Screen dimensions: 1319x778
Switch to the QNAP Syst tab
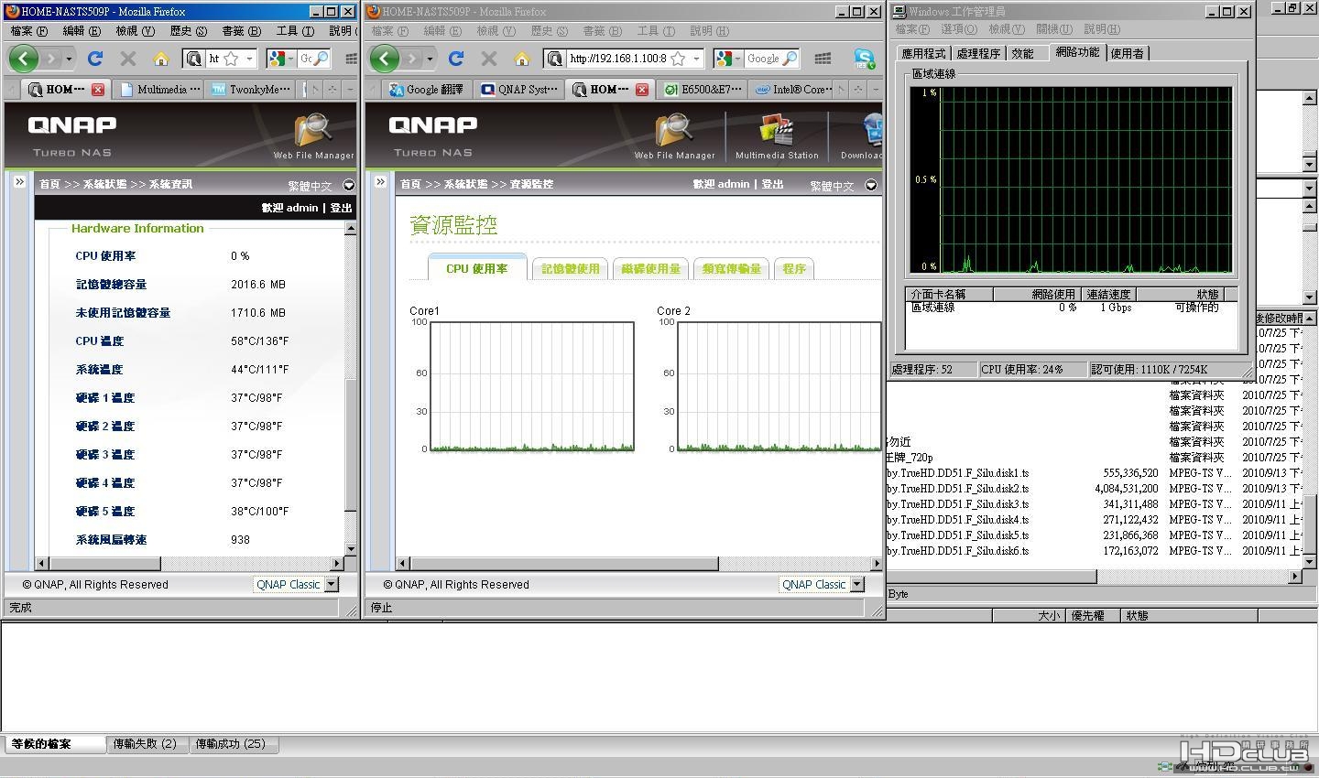[x=518, y=90]
